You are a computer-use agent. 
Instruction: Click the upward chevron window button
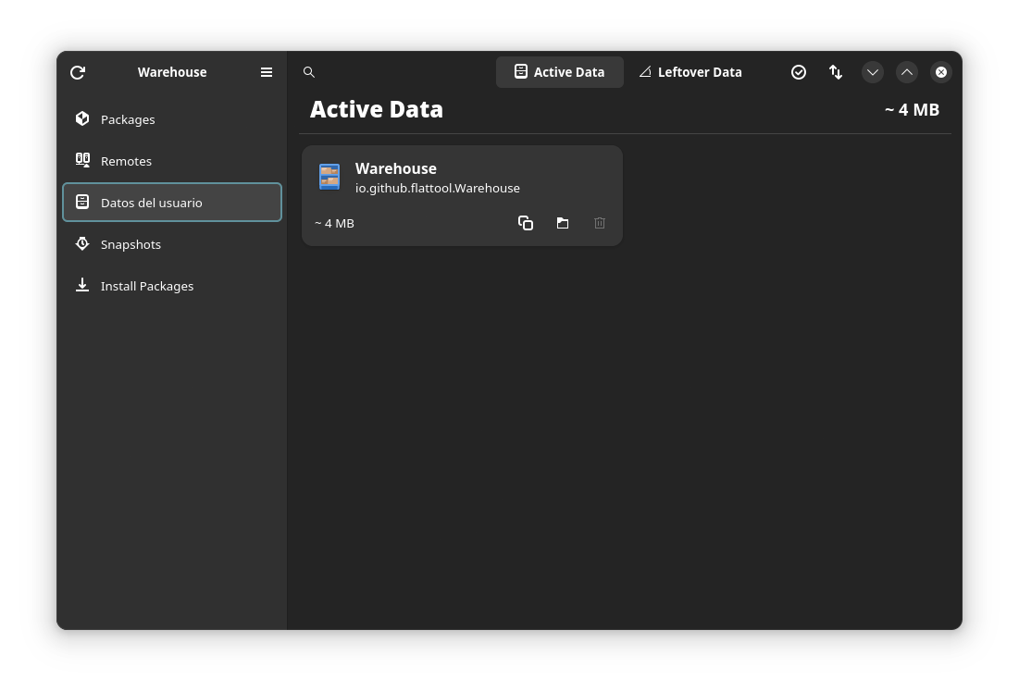point(907,72)
